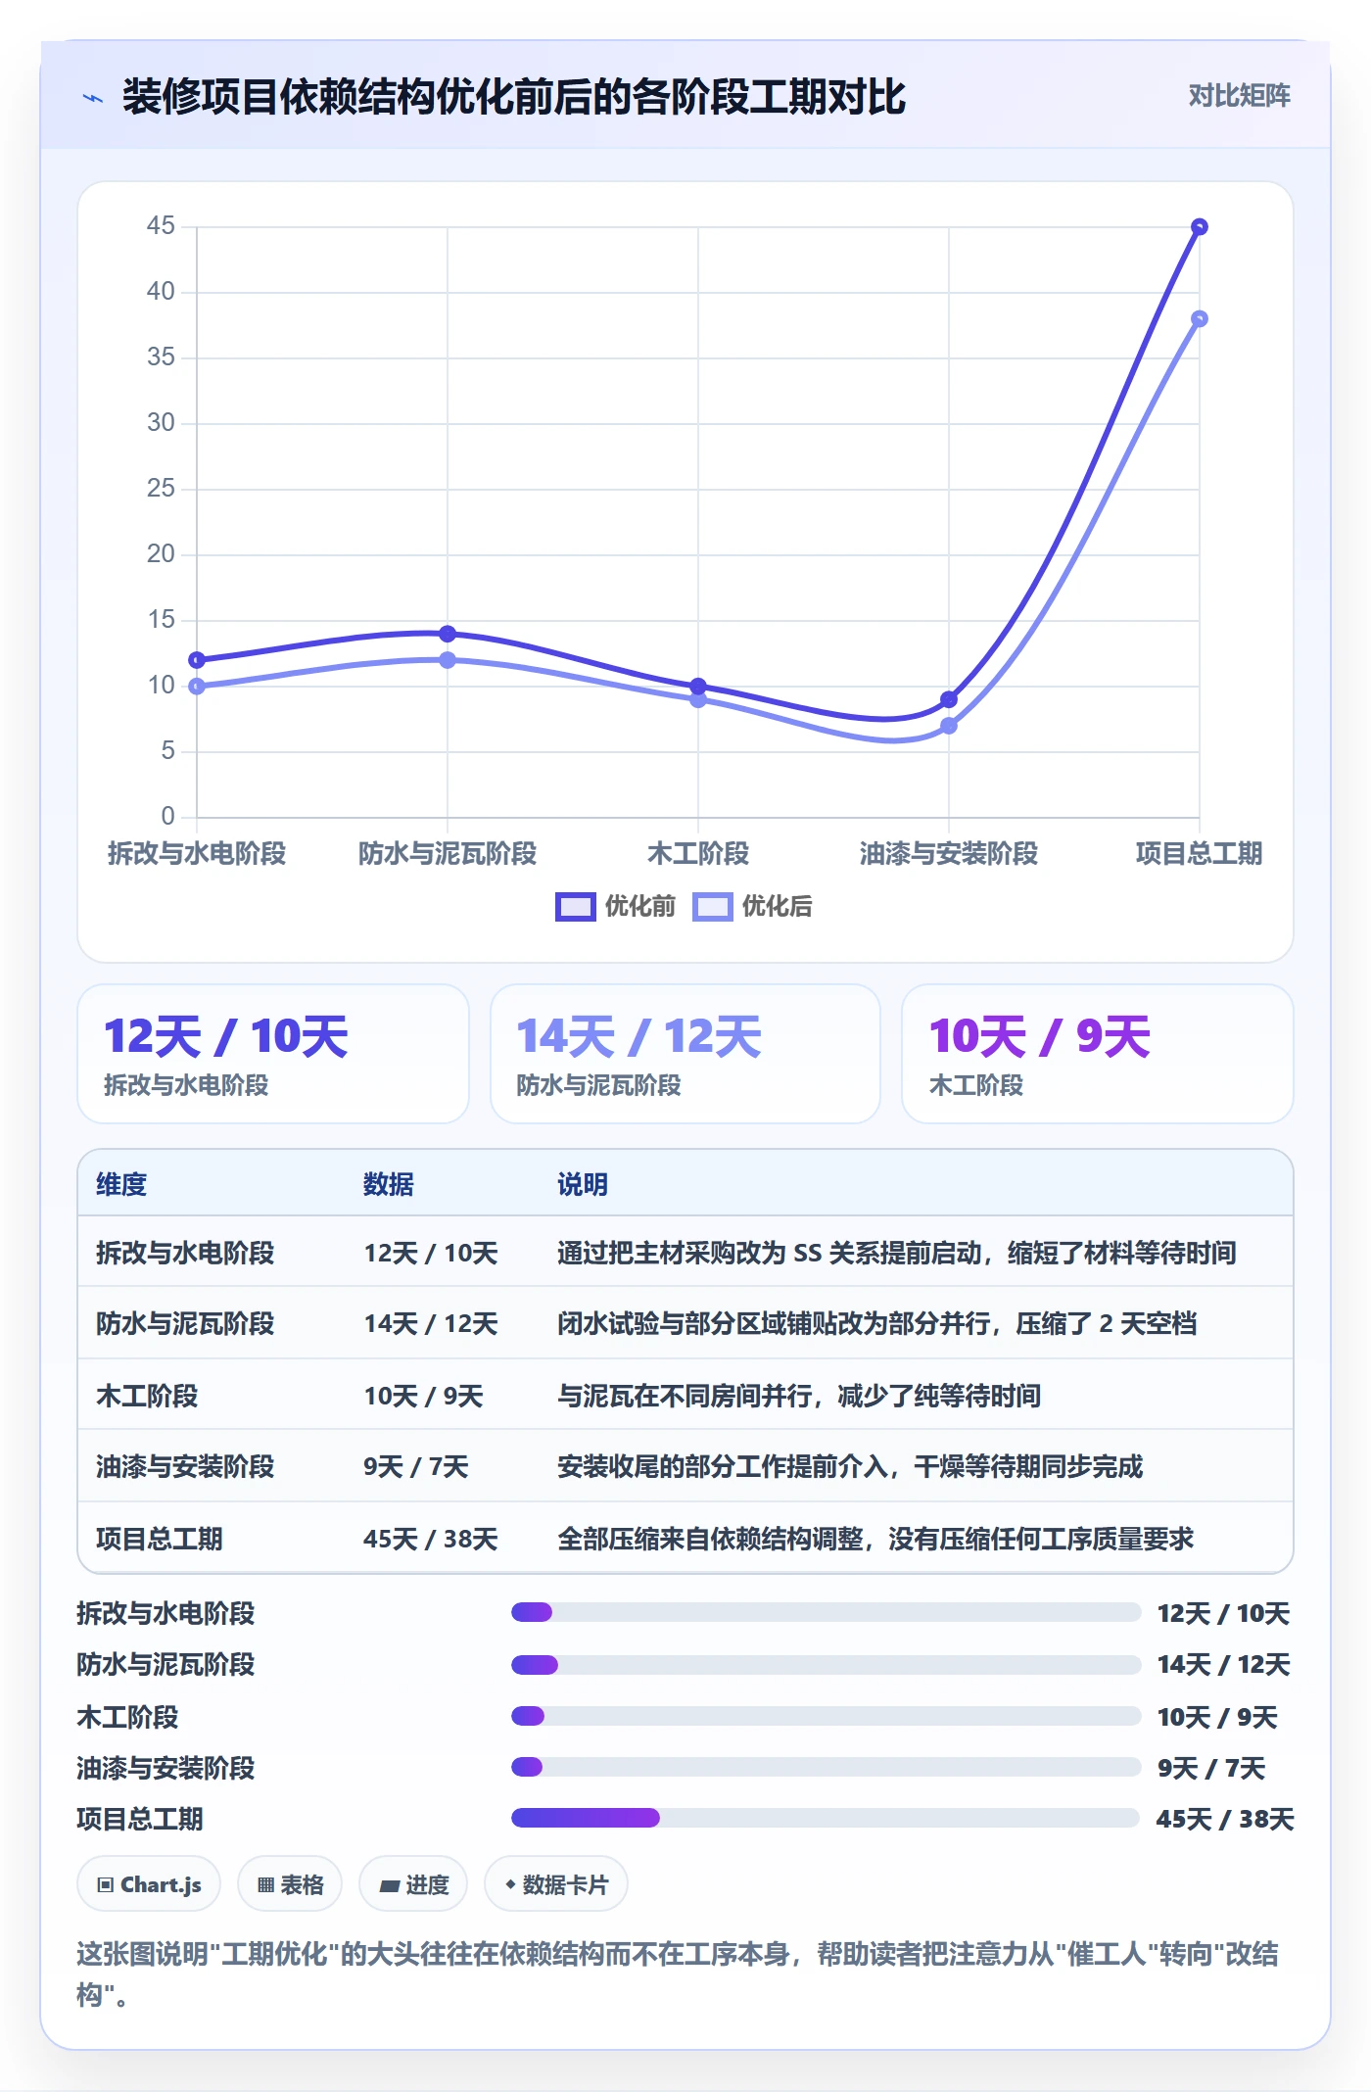The height and width of the screenshot is (2092, 1371).
Task: Click the 油漆与安装阶段 progress bar
Action: 826,1767
